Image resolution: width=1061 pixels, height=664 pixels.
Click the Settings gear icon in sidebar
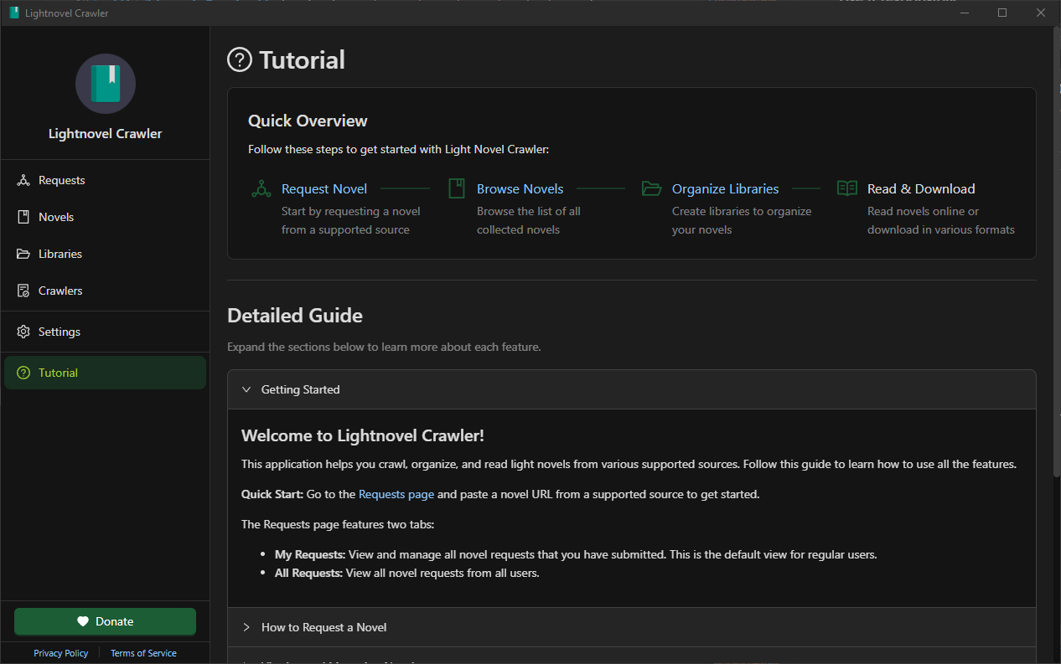click(23, 332)
